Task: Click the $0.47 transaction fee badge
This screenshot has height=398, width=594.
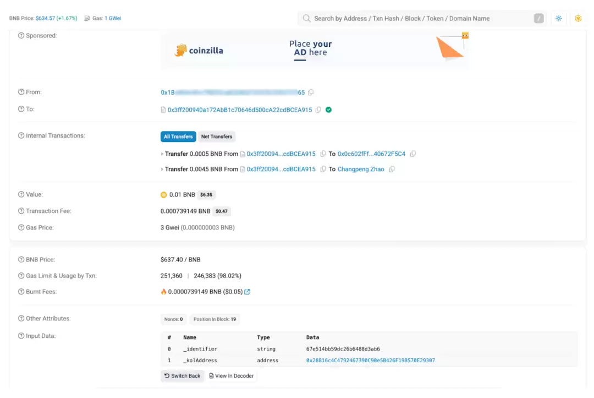Action: point(222,211)
